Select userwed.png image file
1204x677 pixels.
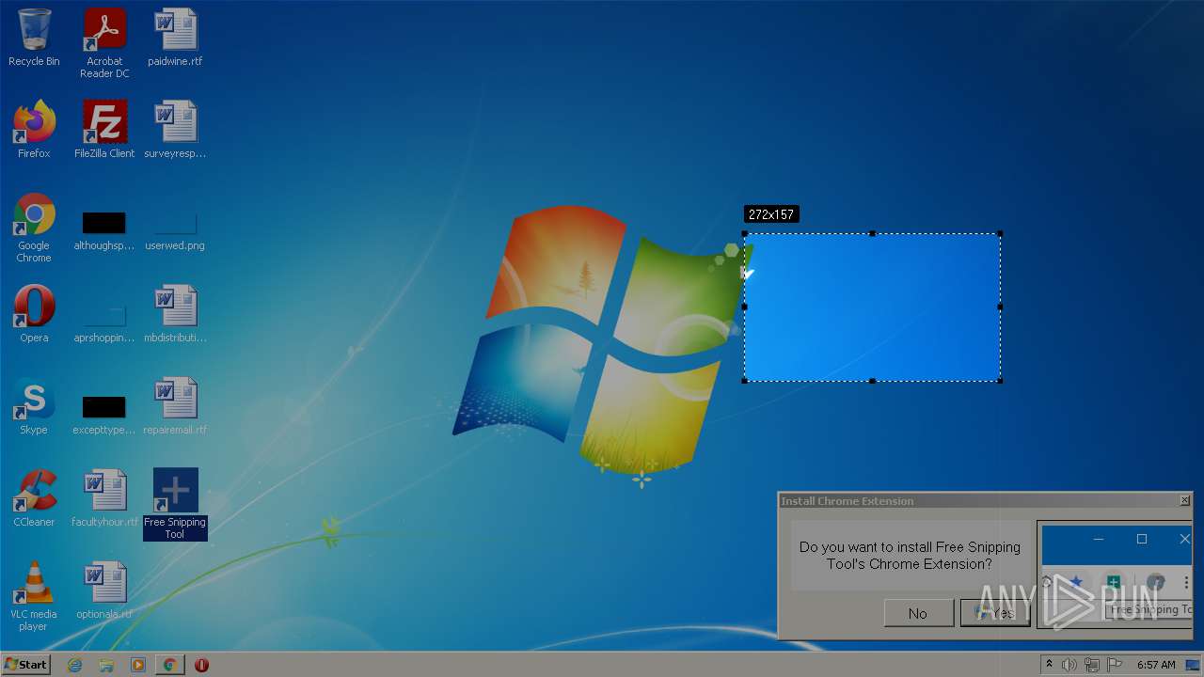(x=175, y=231)
